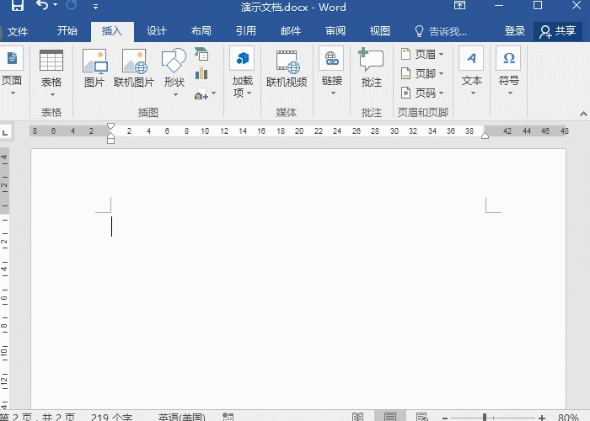The image size is (590, 421).
Task: Click the 登录 sign-in link
Action: (x=515, y=31)
